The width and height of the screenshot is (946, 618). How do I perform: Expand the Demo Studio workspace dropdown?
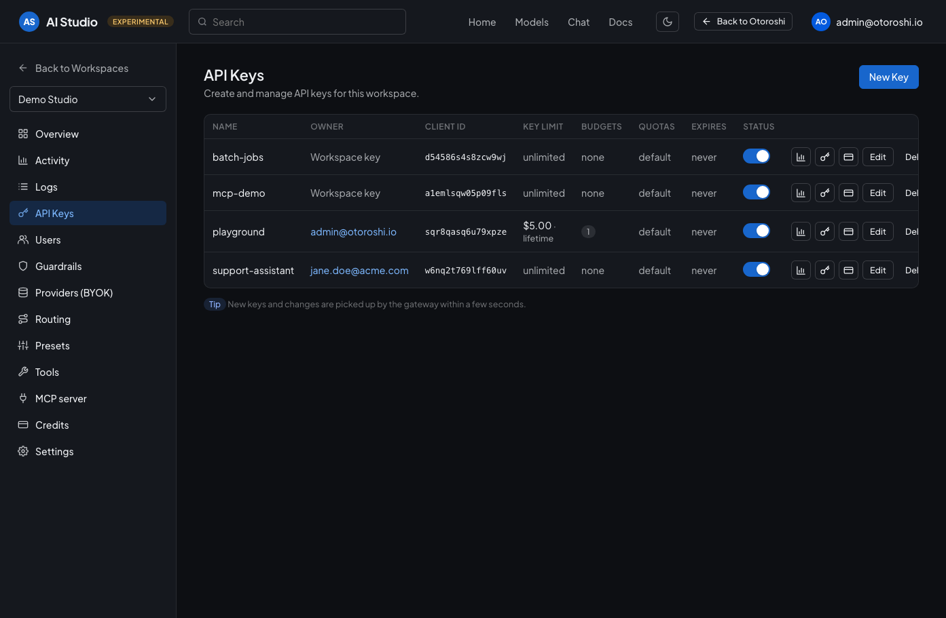tap(88, 99)
